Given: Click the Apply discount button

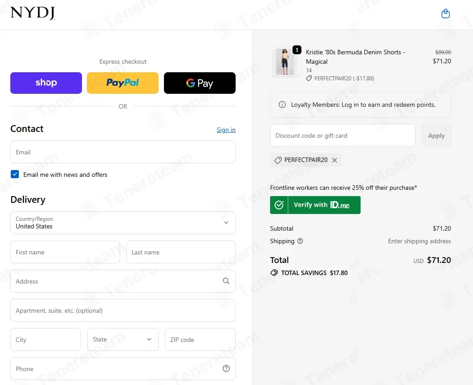Looking at the screenshot, I should click(x=436, y=136).
